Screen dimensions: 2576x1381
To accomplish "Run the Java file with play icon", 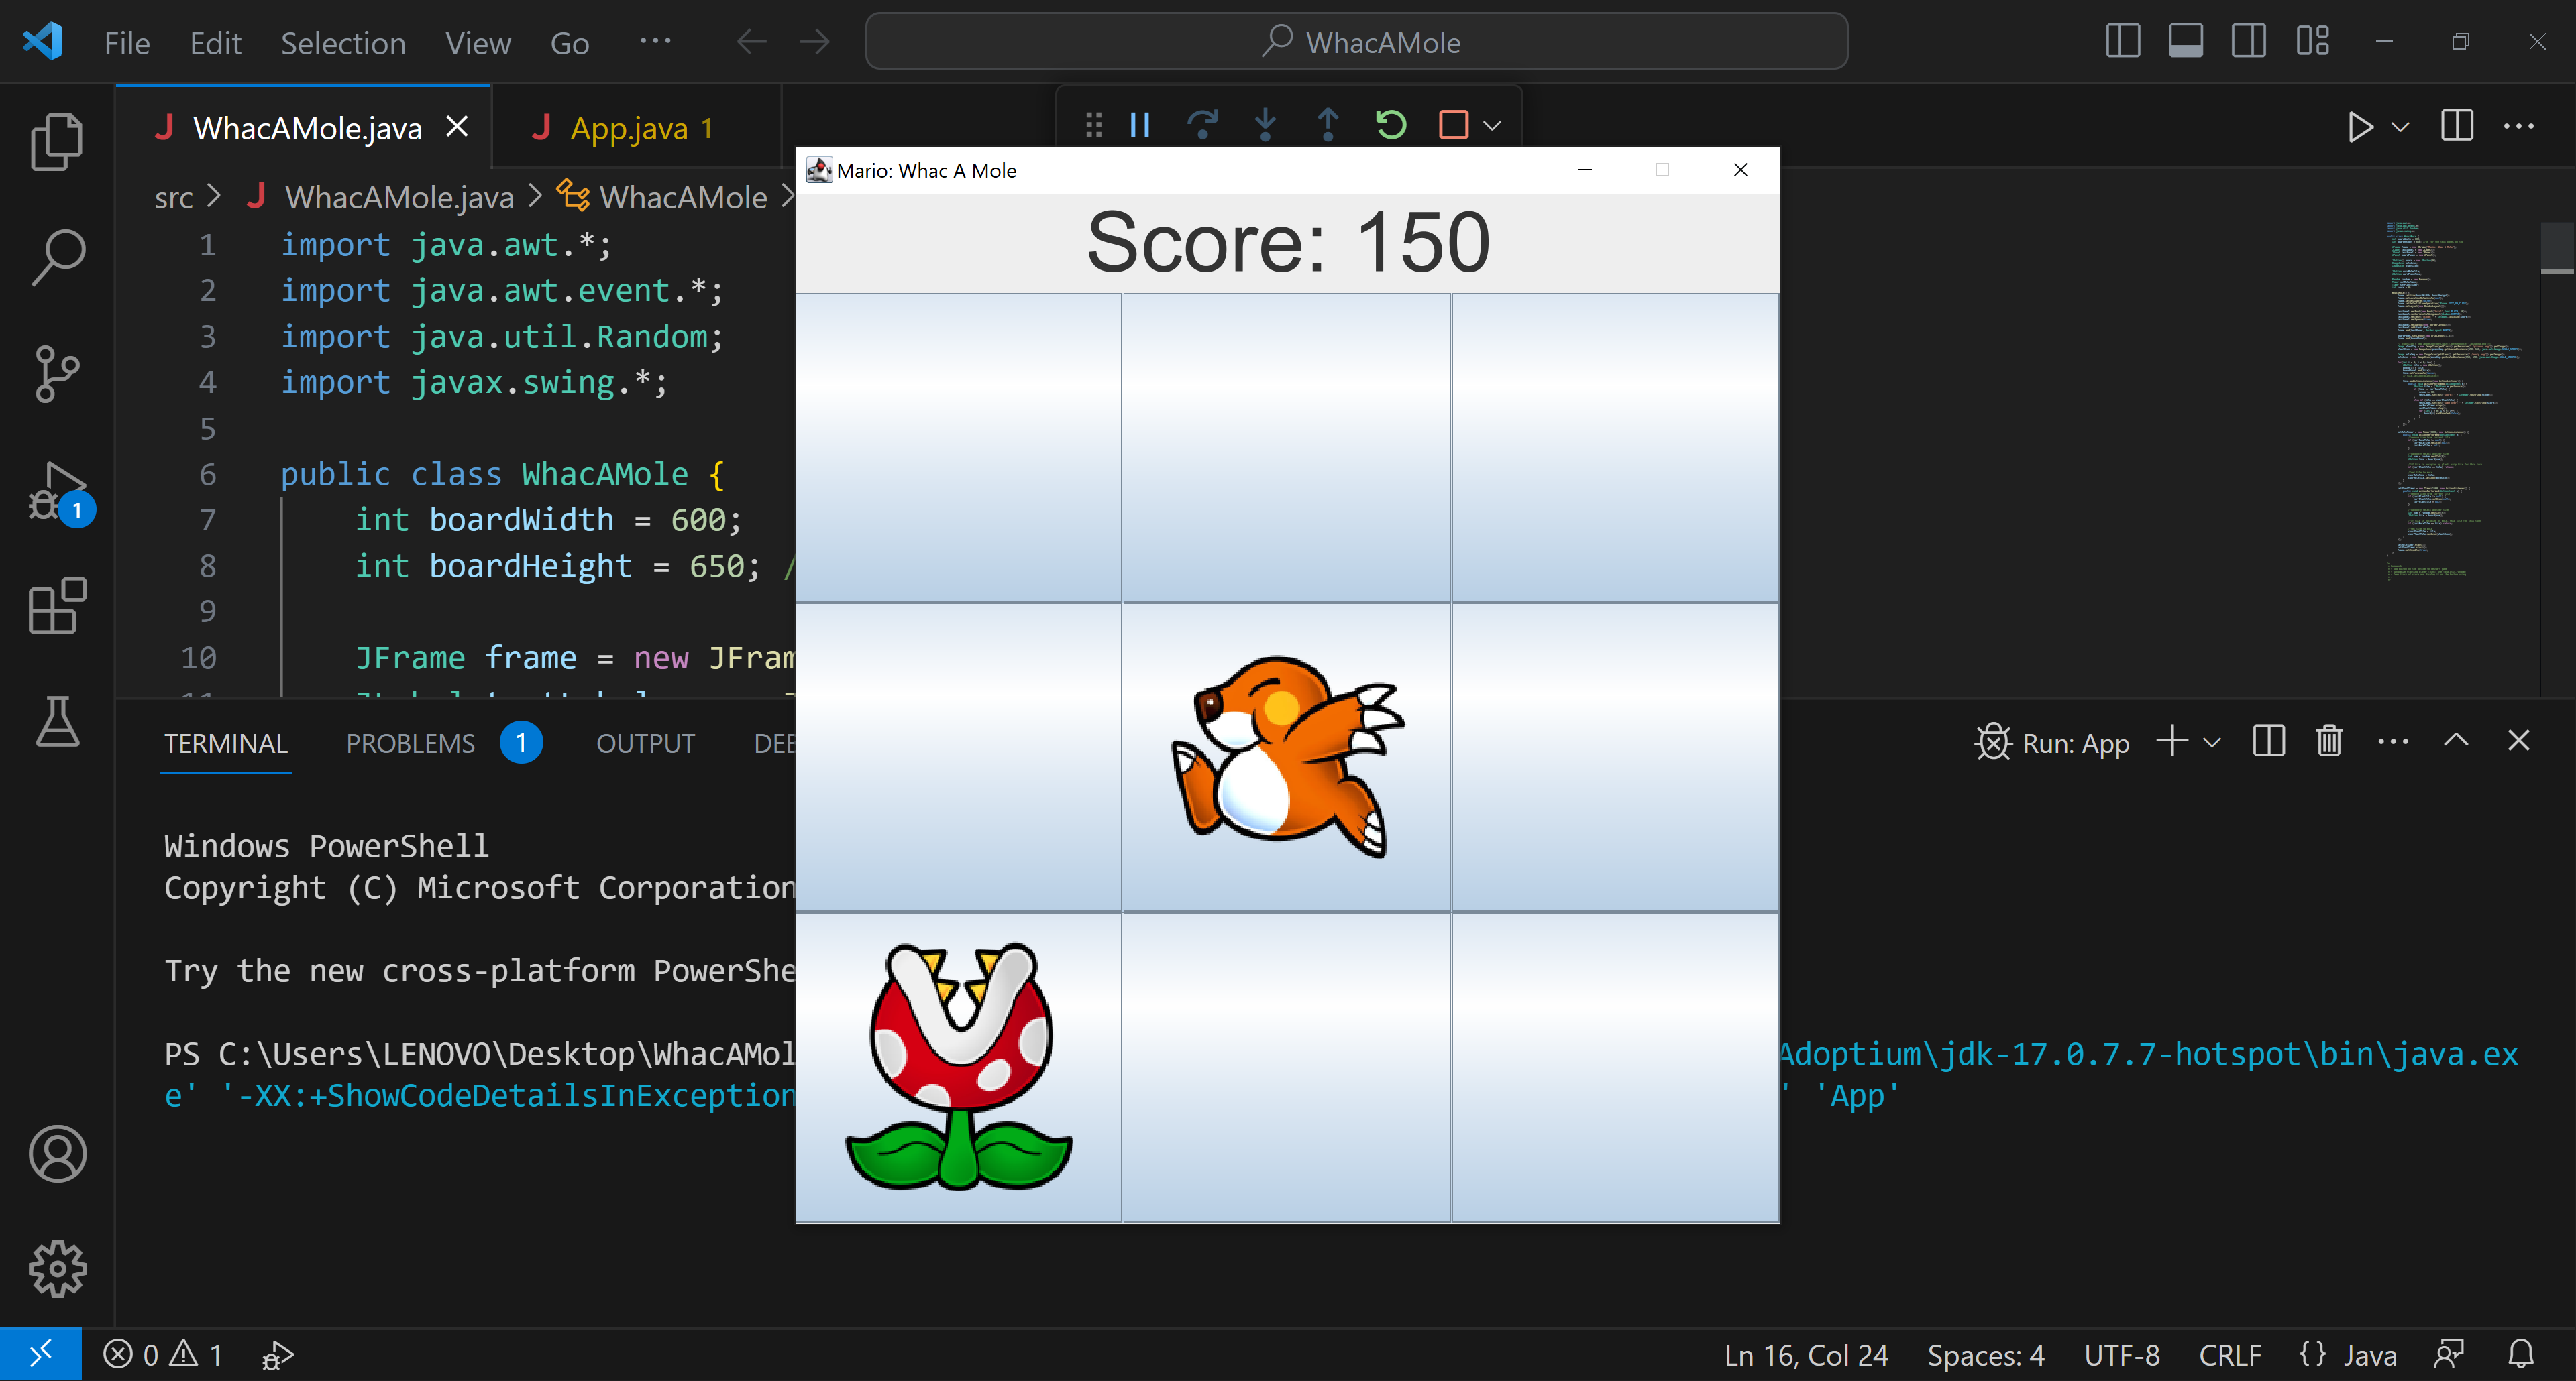I will [x=2360, y=127].
